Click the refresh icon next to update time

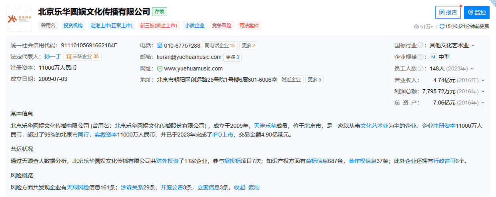pos(442,26)
